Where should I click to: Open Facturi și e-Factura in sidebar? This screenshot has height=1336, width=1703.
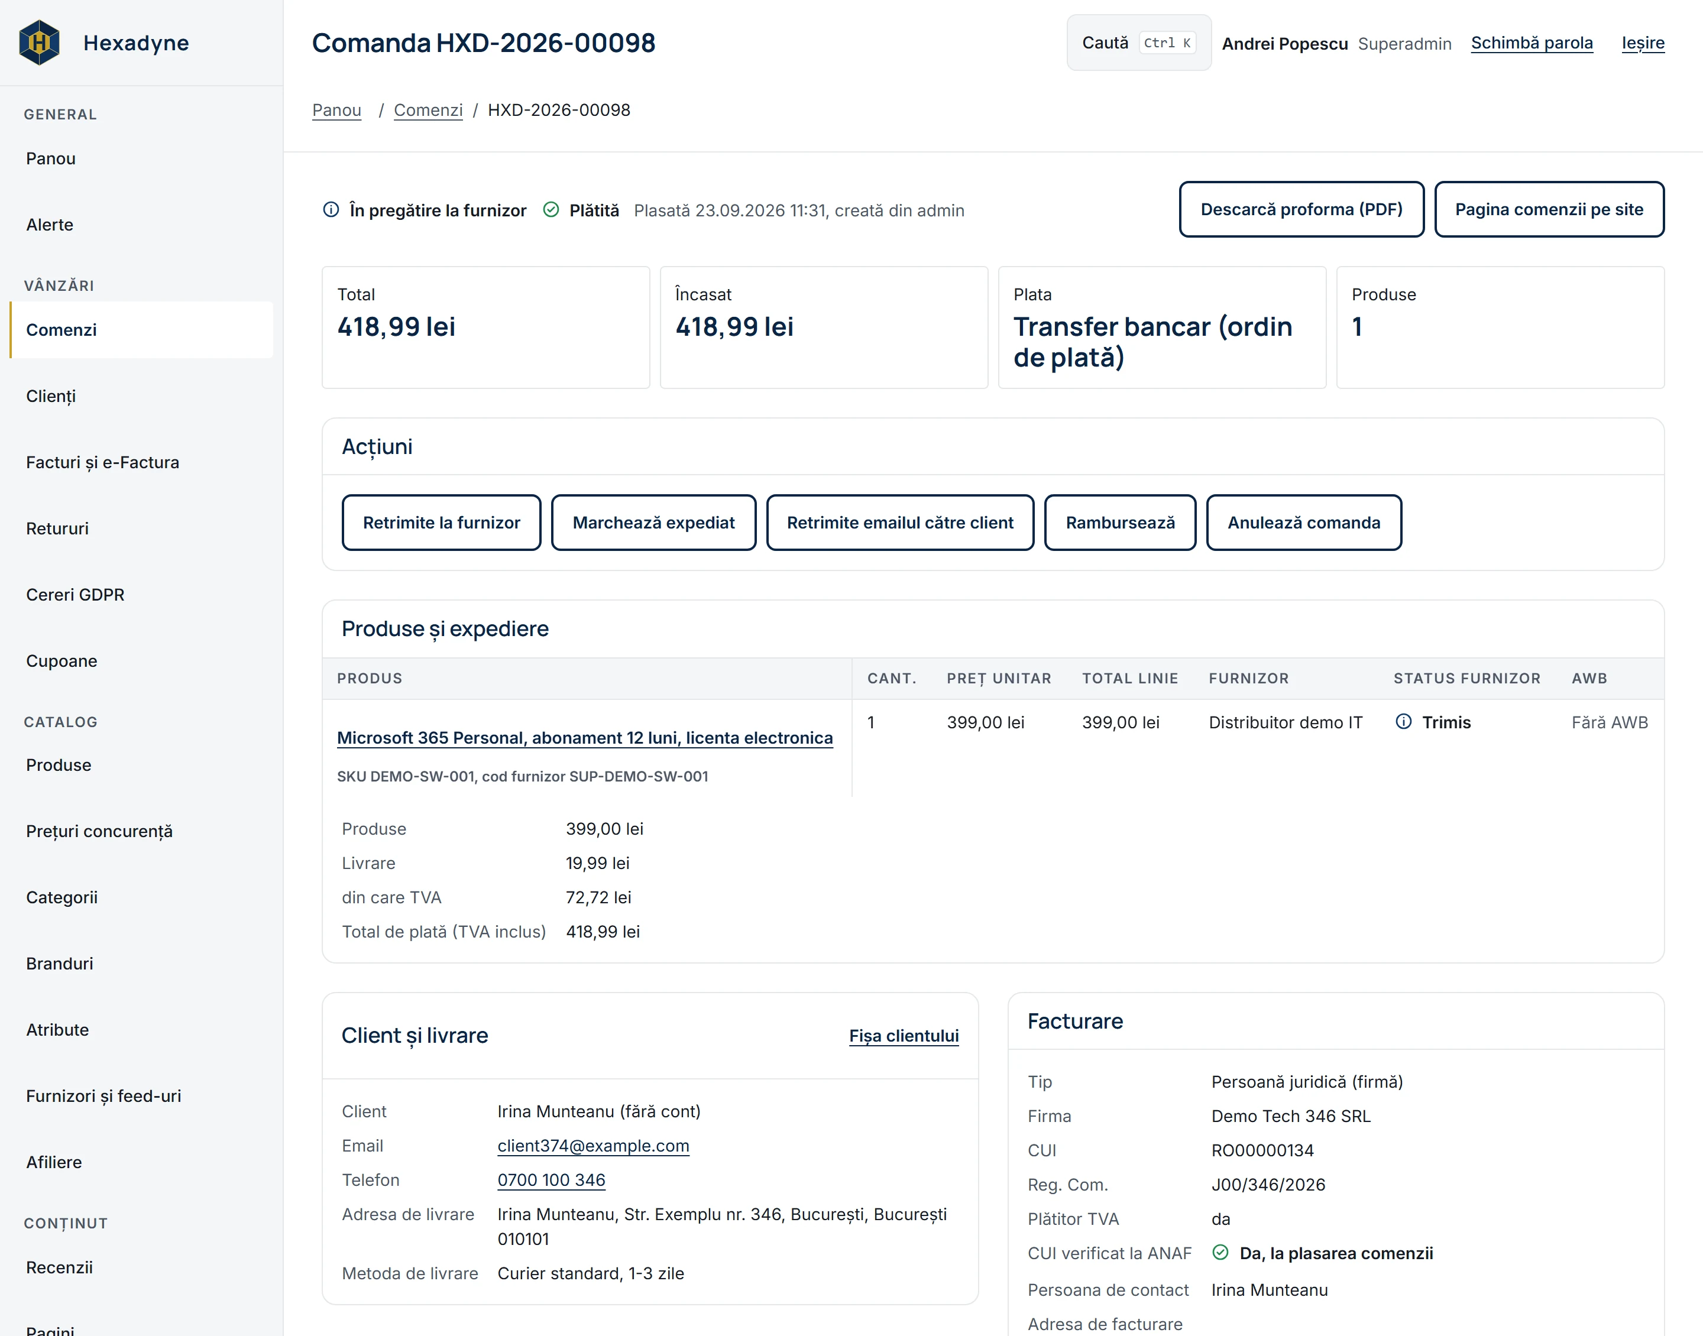click(x=141, y=462)
